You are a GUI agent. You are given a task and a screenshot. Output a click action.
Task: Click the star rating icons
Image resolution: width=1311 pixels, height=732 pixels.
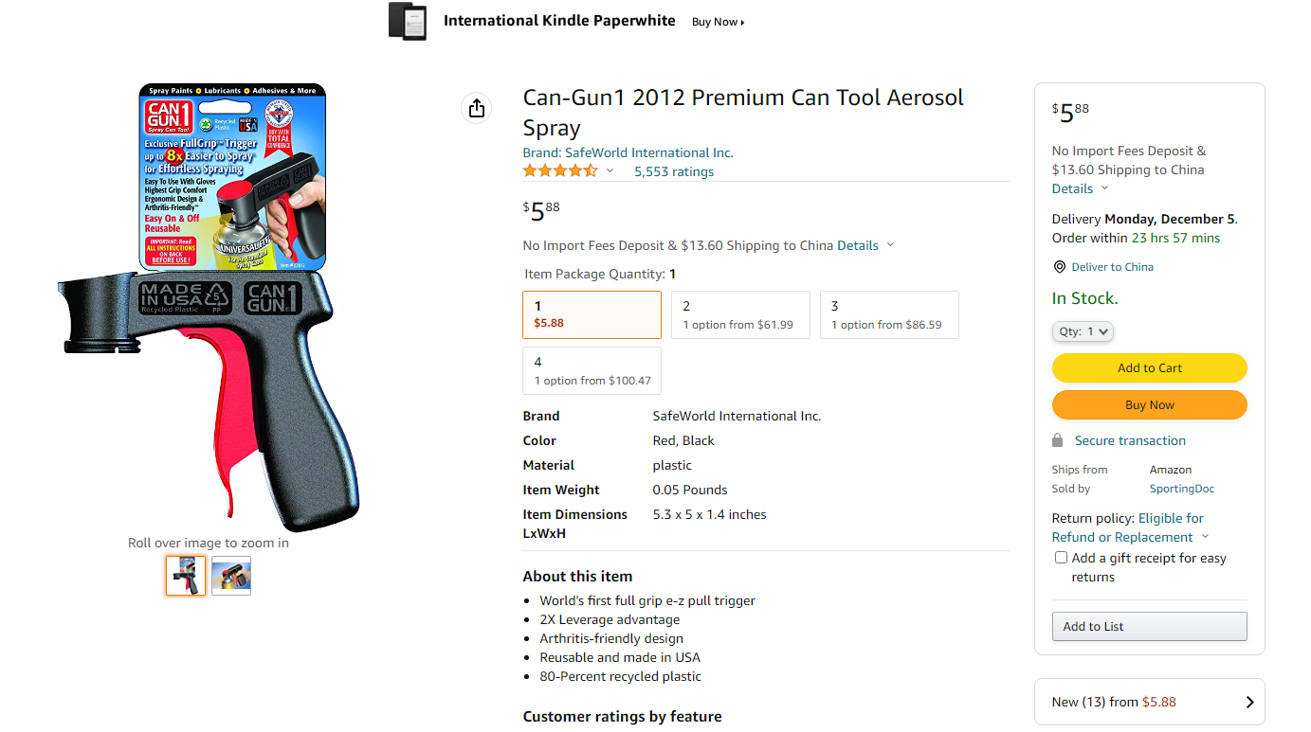tap(560, 171)
